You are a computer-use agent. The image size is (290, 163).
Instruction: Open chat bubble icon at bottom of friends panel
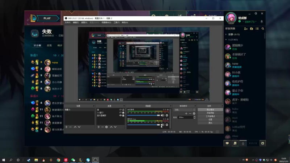click(227, 143)
